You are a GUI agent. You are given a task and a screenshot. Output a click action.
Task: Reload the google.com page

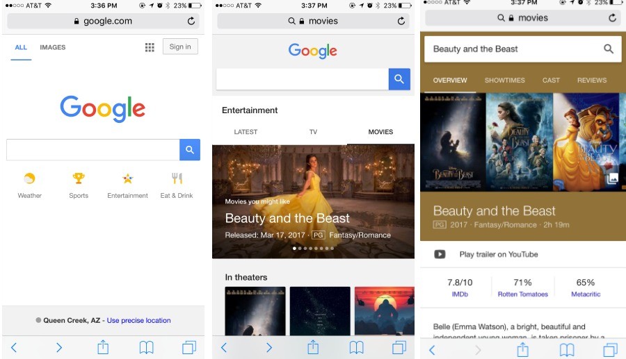pyautogui.click(x=191, y=21)
